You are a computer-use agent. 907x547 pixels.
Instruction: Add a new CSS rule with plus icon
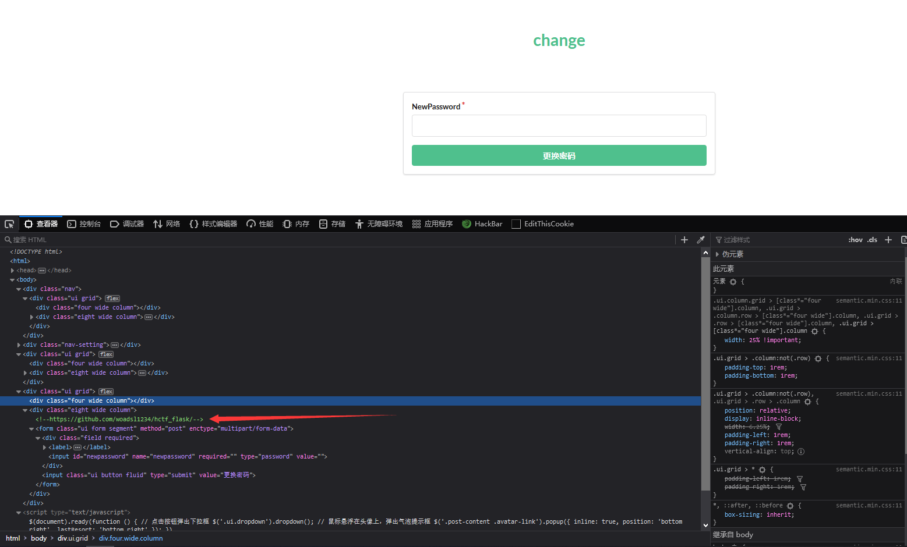(x=888, y=240)
